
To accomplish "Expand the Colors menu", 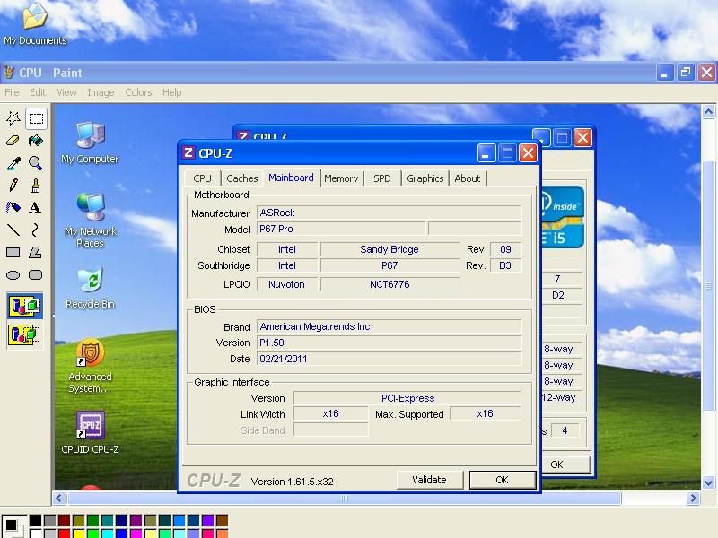I will tap(138, 92).
